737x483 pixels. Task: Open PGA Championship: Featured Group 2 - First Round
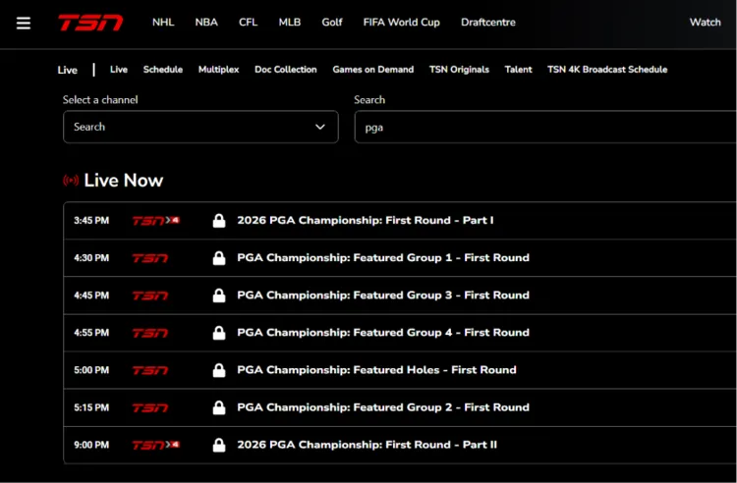(383, 407)
